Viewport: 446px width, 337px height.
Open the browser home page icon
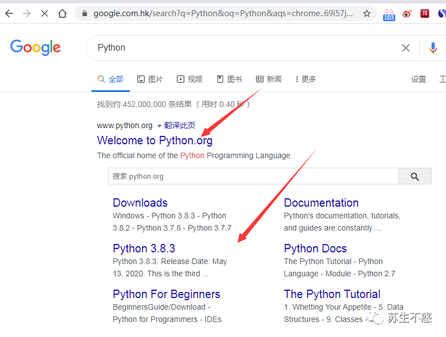pos(62,13)
